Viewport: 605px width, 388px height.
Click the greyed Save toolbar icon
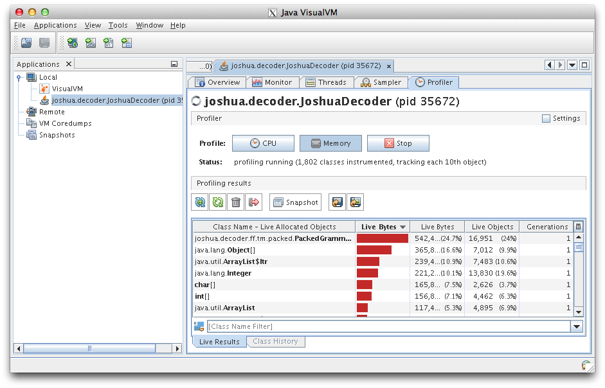pos(44,43)
